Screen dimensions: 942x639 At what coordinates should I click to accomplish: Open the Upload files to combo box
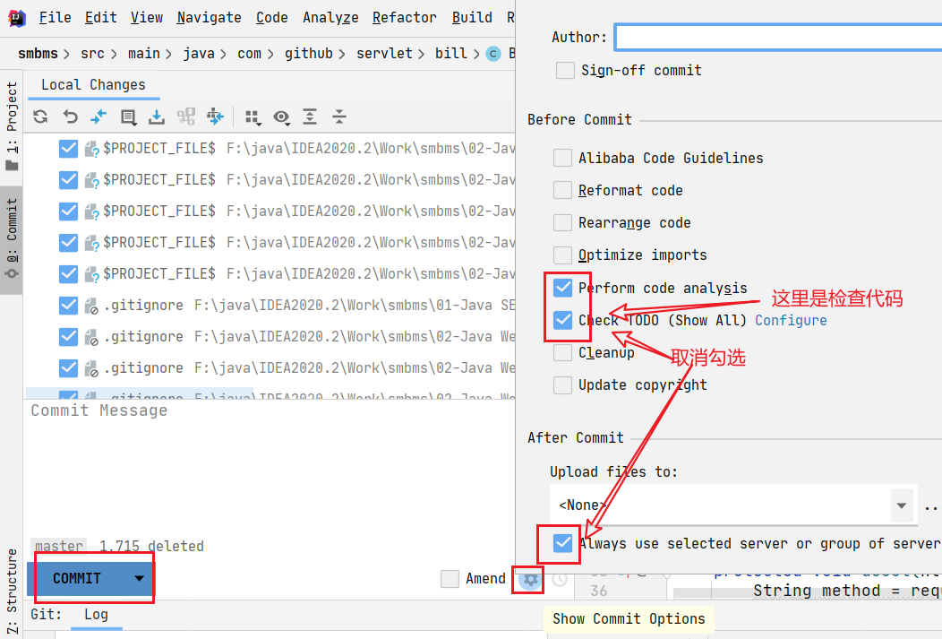point(732,505)
